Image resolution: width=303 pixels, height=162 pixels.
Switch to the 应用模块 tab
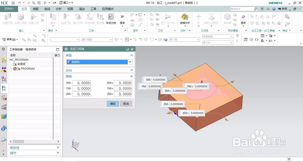(108, 9)
